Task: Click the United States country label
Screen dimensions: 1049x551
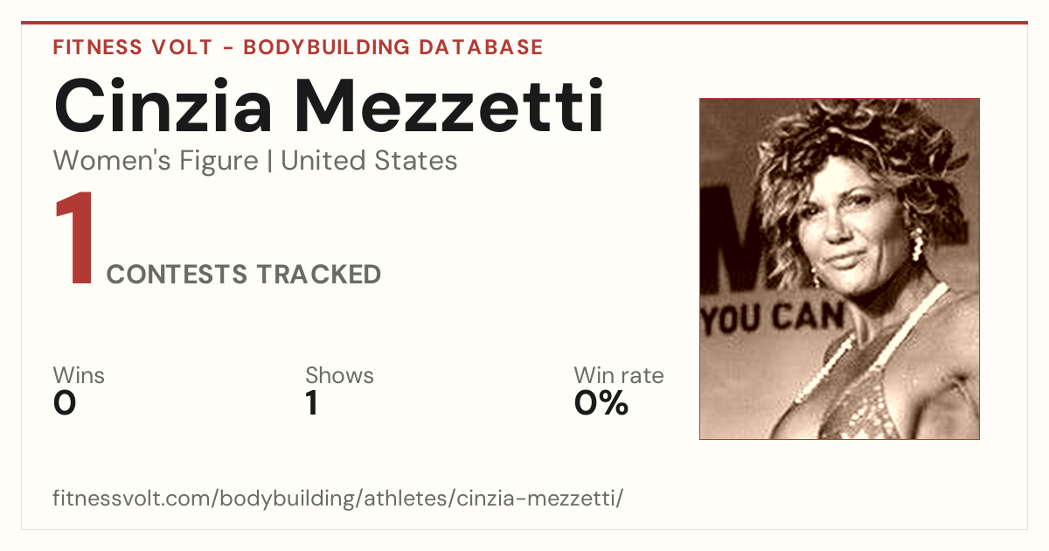Action: (x=369, y=161)
